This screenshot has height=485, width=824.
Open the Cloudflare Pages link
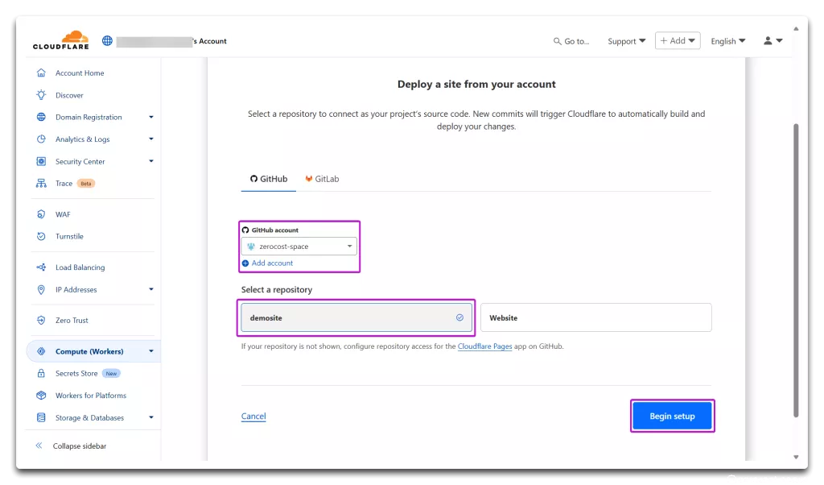pos(484,346)
